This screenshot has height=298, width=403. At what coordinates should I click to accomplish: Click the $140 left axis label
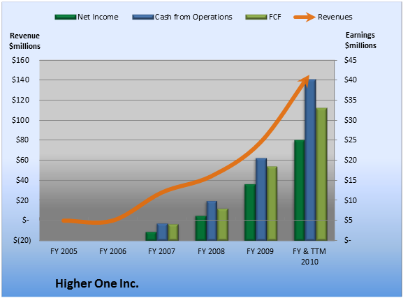pyautogui.click(x=20, y=80)
